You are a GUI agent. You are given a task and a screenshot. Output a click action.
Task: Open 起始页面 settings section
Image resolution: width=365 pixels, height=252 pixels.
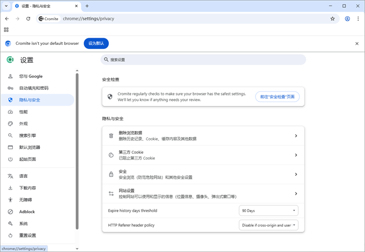point(38,159)
